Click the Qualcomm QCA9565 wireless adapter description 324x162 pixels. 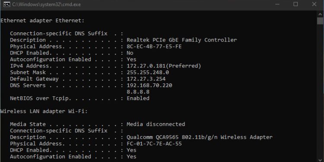(x=200, y=137)
